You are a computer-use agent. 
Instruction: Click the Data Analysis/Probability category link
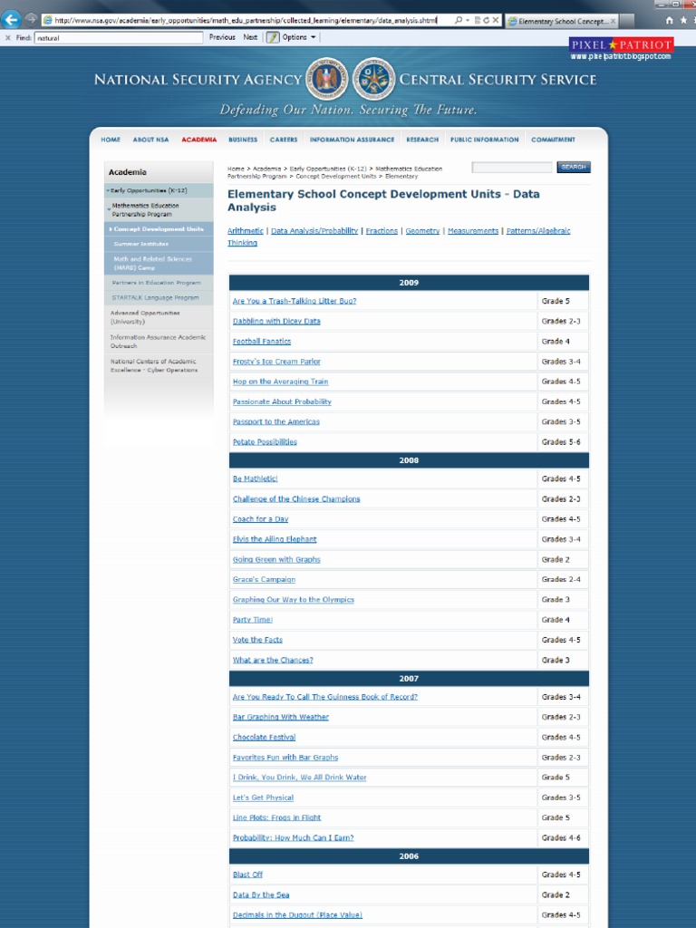coord(314,231)
